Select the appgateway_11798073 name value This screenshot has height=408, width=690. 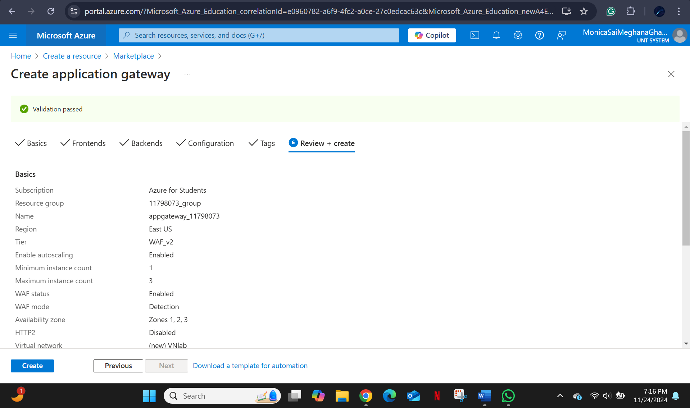pos(184,216)
